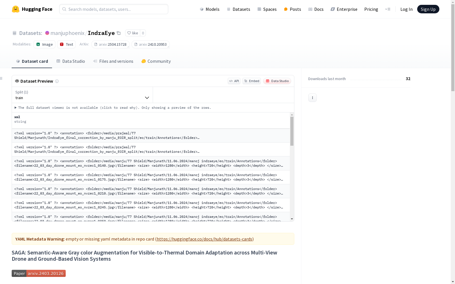Click the preview table scroll up arrow
This screenshot has height=284, width=455.
coord(292,115)
